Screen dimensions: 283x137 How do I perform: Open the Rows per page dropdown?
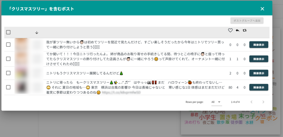pos(216,102)
